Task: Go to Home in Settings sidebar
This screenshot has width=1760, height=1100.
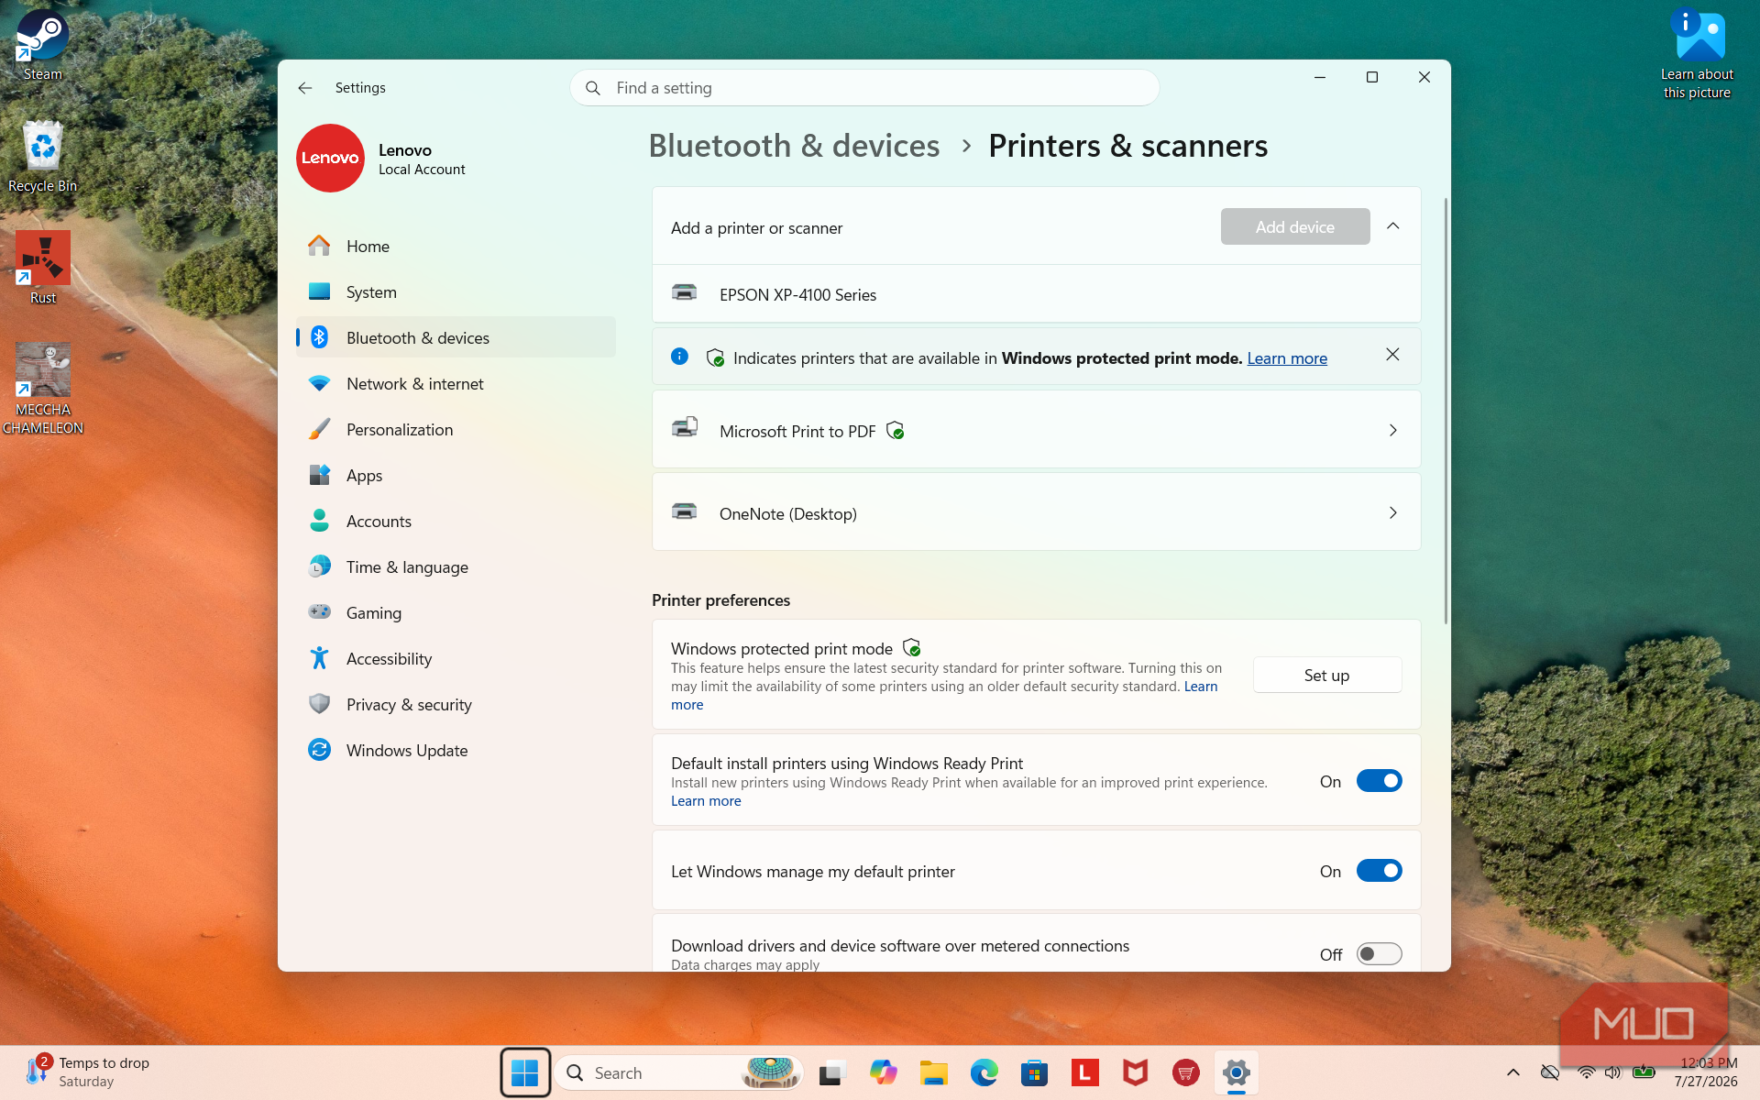Action: pos(456,246)
